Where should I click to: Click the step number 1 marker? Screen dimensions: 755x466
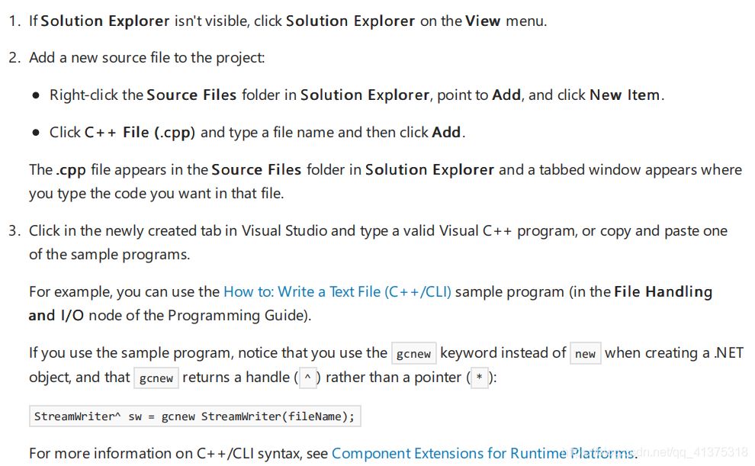(x=14, y=21)
